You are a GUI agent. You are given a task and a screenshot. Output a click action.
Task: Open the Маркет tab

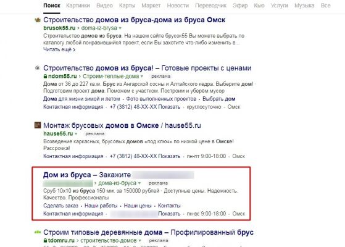(x=151, y=6)
